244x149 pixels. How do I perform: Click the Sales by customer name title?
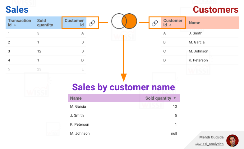124,87
